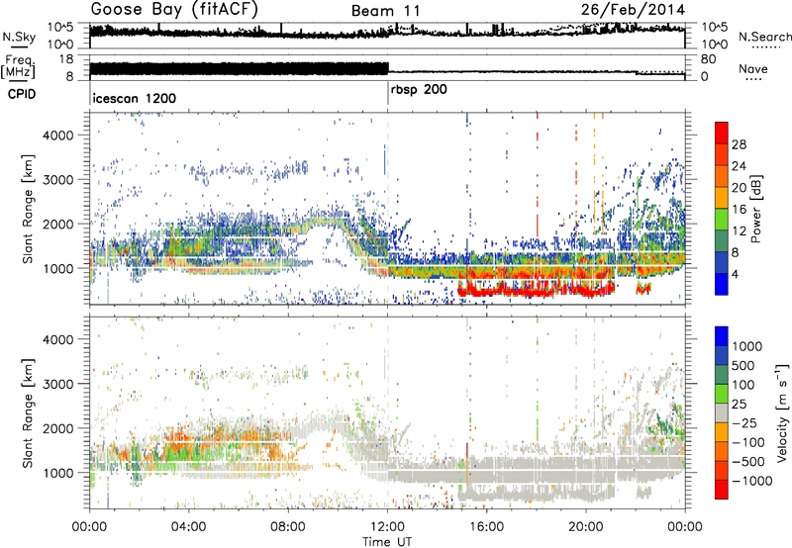Click the "-25" value on the velocity colorbar
The width and height of the screenshot is (792, 548).
743,423
